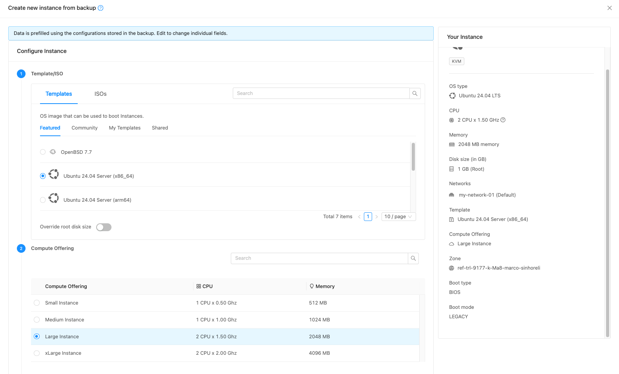619x374 pixels.
Task: Open the 10 / page size dropdown
Action: (398, 217)
